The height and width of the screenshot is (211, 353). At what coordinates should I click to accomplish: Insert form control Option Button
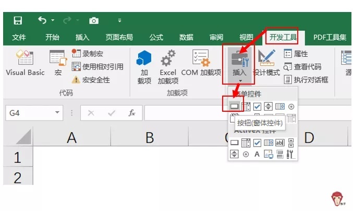click(x=291, y=107)
